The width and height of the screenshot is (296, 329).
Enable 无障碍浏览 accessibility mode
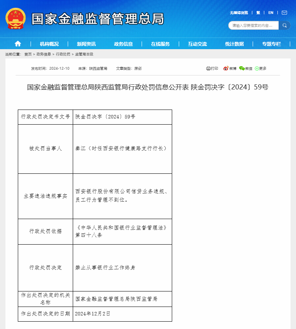(x=239, y=13)
